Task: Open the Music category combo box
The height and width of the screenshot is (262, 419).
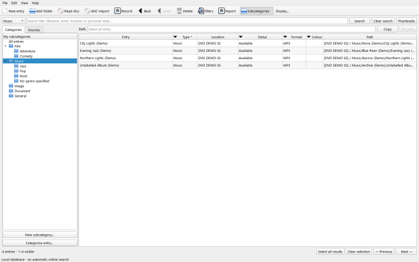Action: click(x=14, y=21)
